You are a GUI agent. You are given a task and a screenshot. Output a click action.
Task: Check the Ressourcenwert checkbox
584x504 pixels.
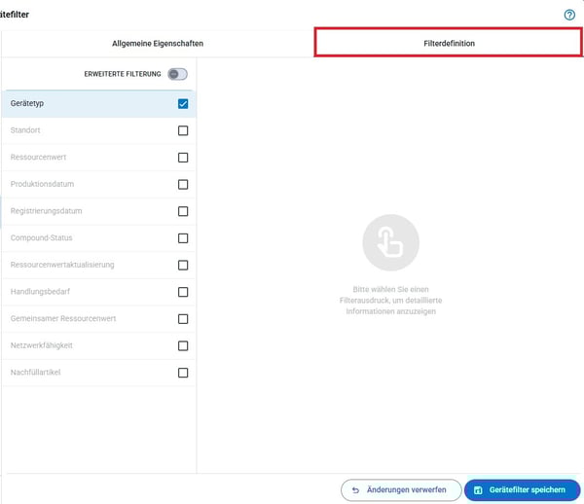[x=183, y=158]
